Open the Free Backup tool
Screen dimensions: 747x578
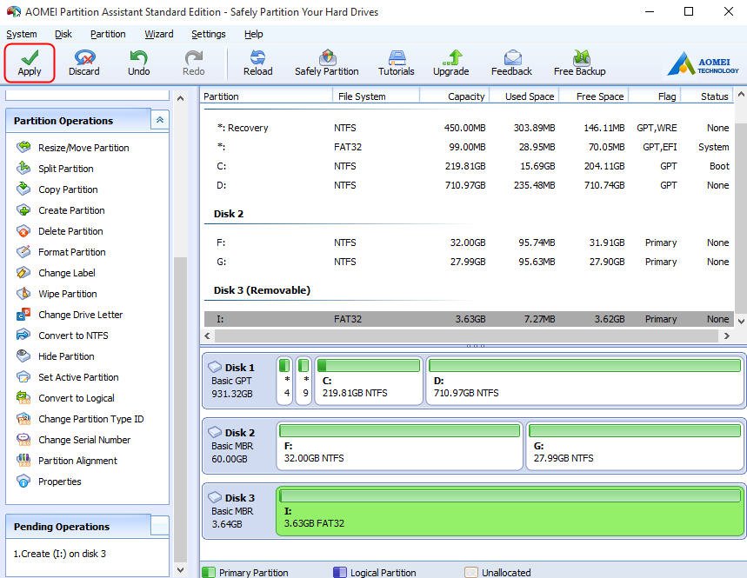pos(579,63)
